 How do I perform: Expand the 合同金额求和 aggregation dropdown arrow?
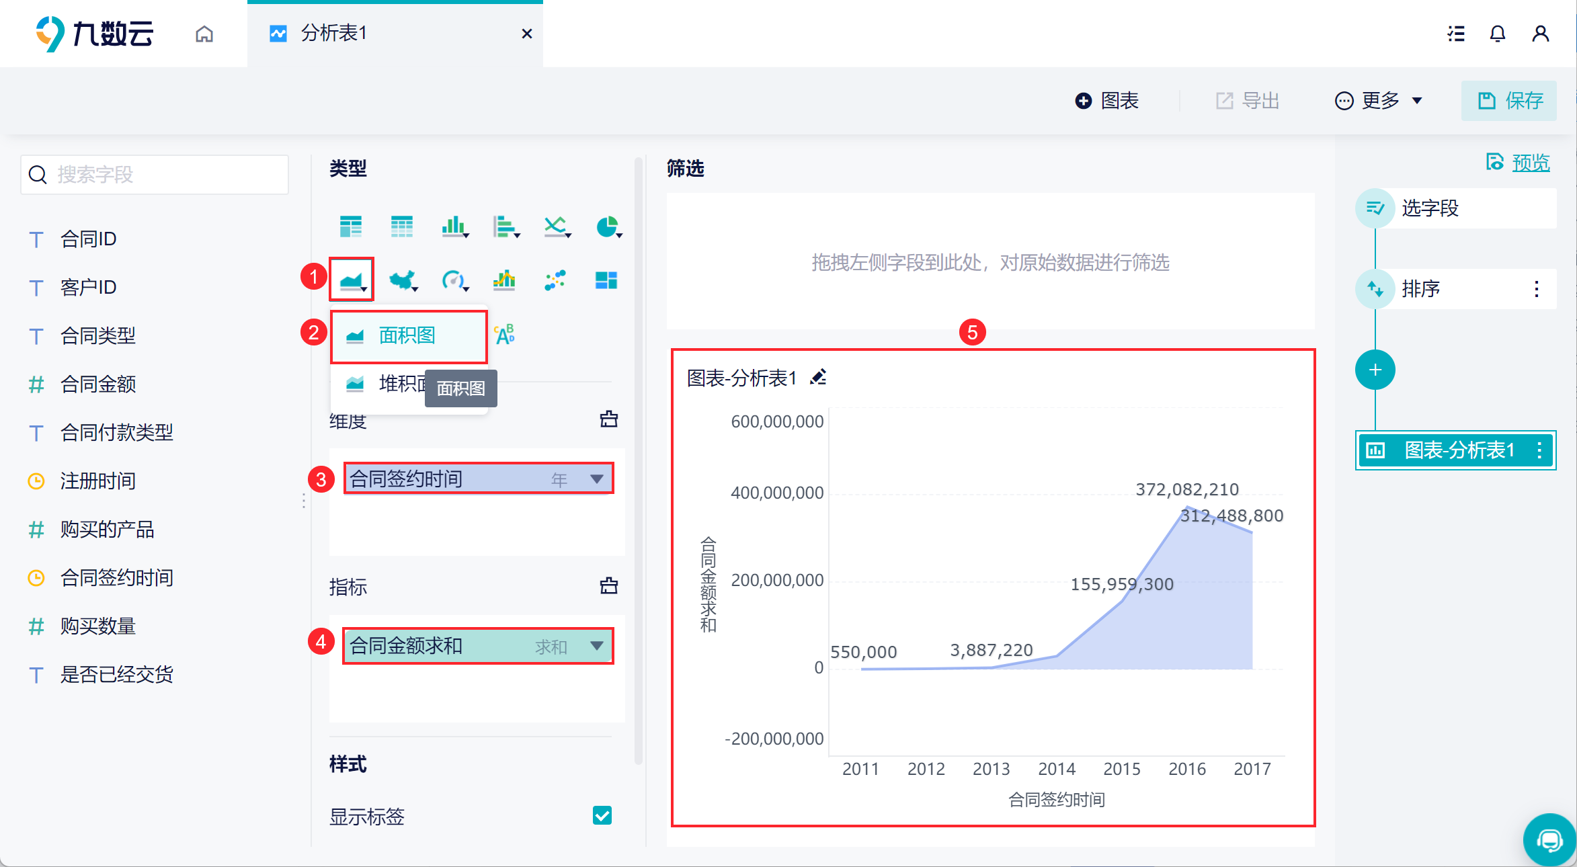tap(596, 645)
